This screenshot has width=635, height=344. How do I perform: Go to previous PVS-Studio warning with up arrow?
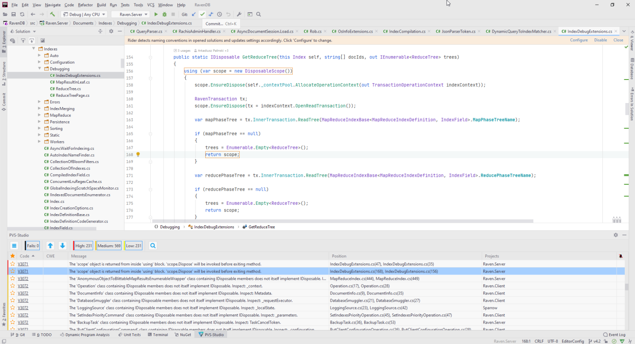point(50,246)
